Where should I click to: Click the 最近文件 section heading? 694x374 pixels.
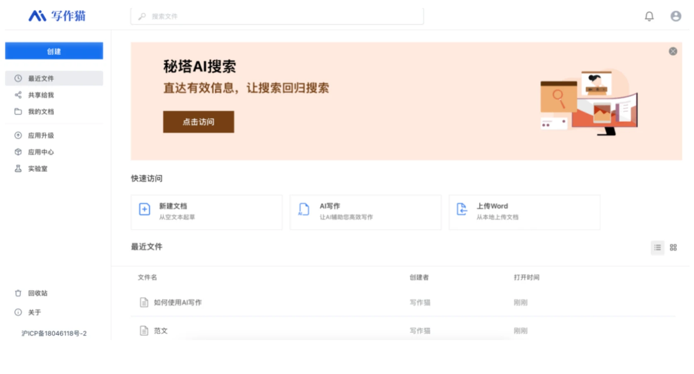(147, 246)
